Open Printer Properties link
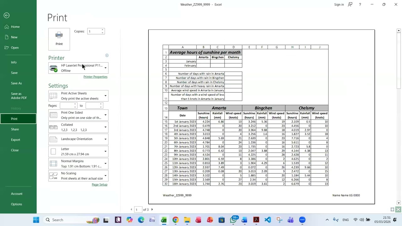 click(95, 77)
